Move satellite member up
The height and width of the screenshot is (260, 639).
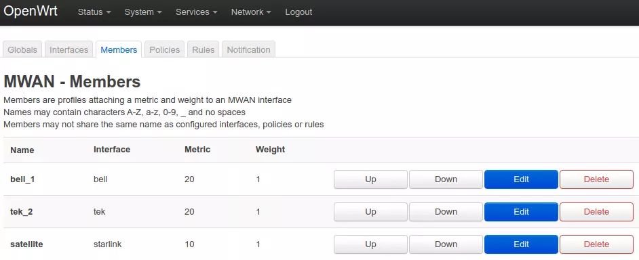[x=370, y=244]
